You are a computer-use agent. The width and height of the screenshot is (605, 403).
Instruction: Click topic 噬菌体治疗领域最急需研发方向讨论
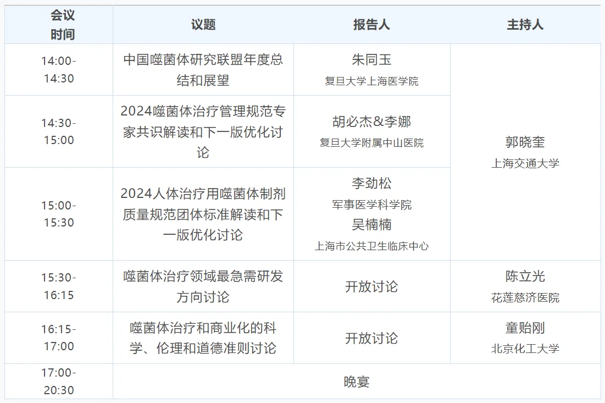[x=203, y=286]
